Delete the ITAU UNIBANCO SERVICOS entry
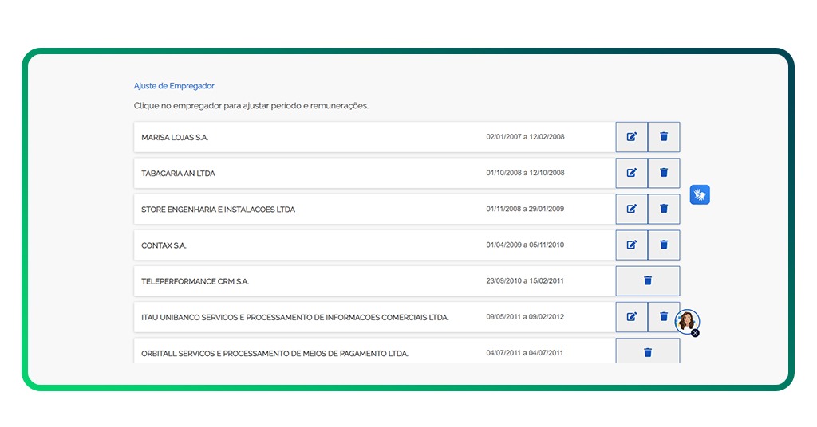 tap(662, 316)
